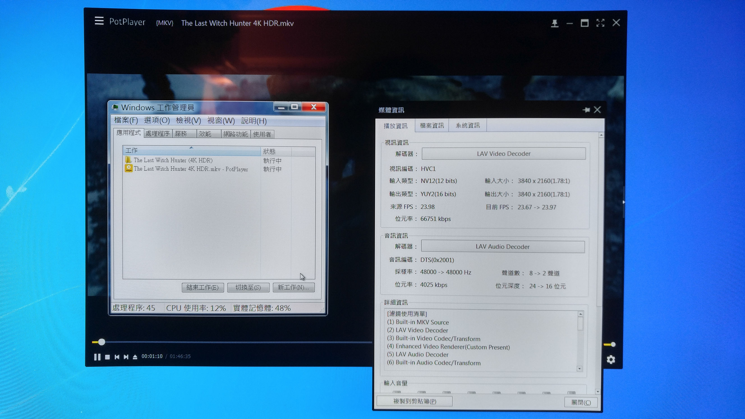Click the {MKV} format label in title bar
Image resolution: width=745 pixels, height=419 pixels.
[165, 23]
